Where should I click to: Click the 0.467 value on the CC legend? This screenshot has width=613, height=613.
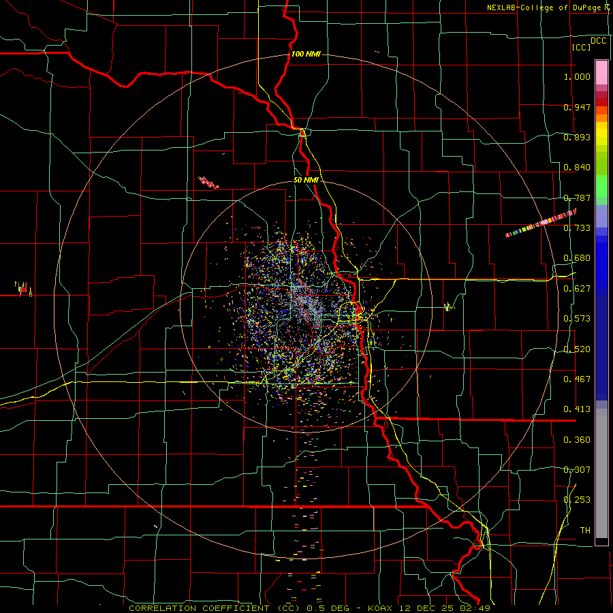coord(577,379)
